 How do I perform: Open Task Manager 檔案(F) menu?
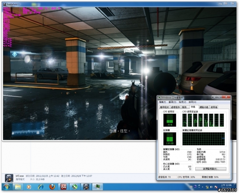coord(162,102)
